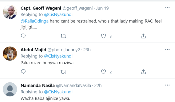Open Namanda Nasila's default avatar
Viewport: 175px width, 102px height.
[x=10, y=89]
